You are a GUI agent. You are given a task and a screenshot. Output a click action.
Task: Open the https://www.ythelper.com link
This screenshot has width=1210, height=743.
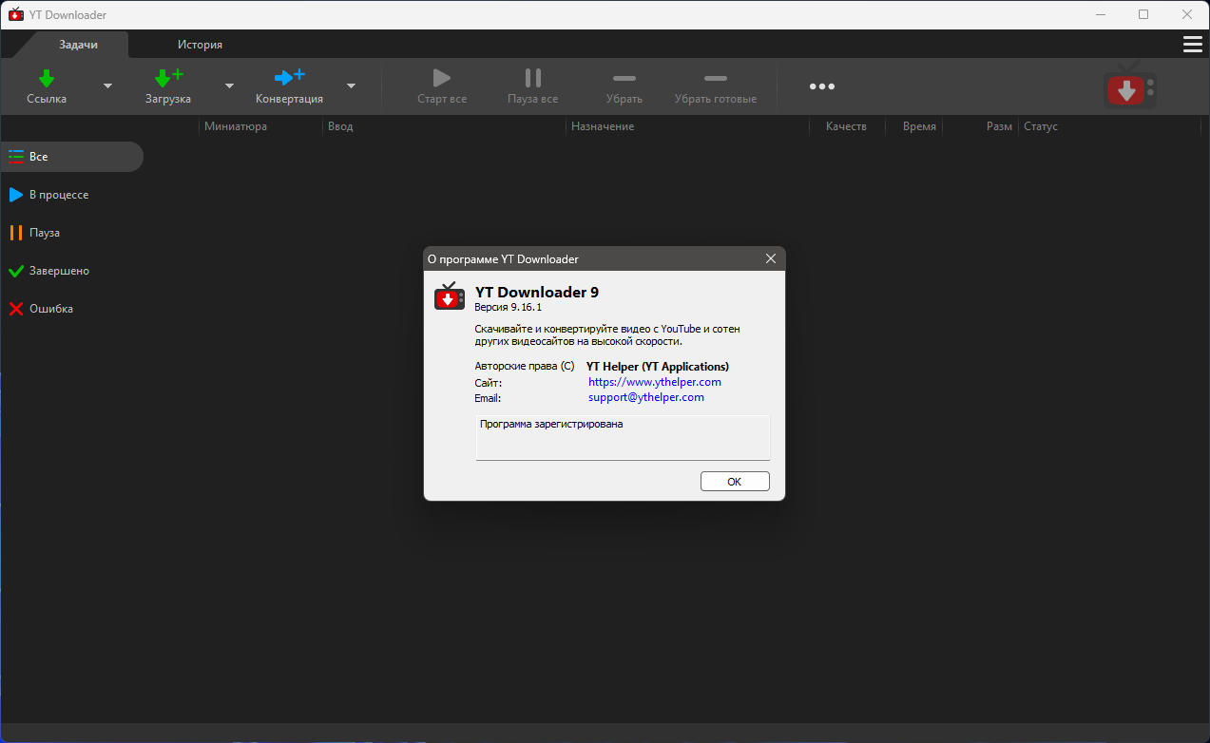(x=655, y=382)
